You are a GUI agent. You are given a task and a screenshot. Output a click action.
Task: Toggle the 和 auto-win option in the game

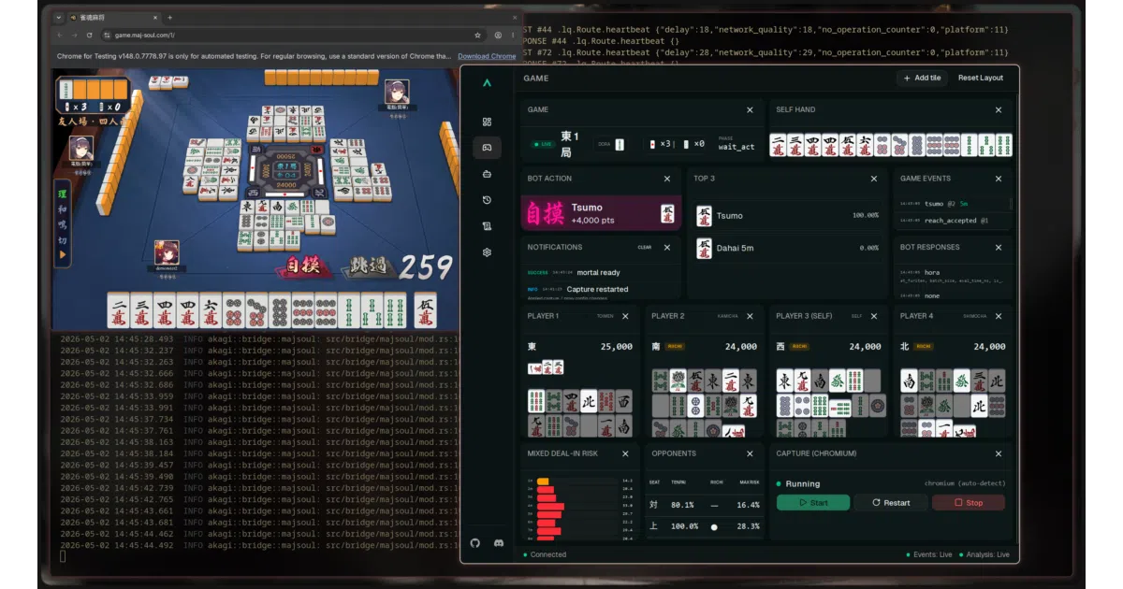click(63, 209)
